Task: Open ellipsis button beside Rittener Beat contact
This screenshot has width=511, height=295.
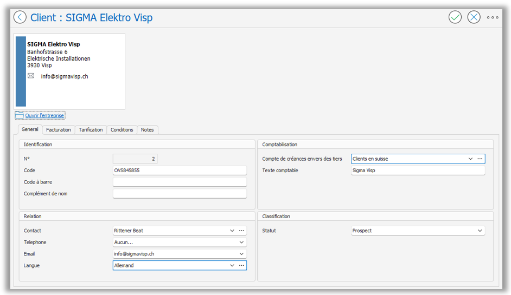Action: pyautogui.click(x=241, y=231)
